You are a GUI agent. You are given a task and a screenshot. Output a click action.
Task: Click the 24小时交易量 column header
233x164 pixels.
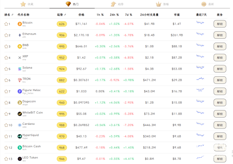(149, 15)
